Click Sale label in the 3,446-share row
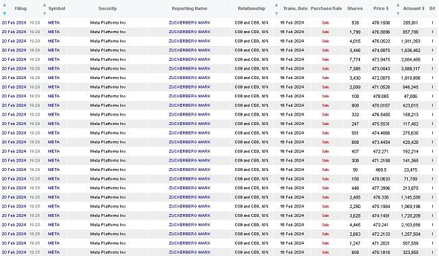The height and width of the screenshot is (256, 439). pyautogui.click(x=326, y=50)
